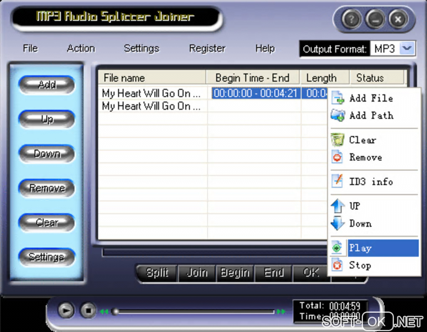Click the red Stop icon in menu
The height and width of the screenshot is (332, 427).
[337, 265]
